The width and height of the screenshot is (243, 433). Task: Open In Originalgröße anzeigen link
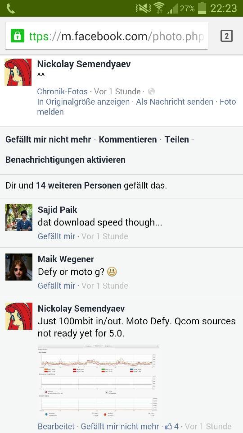pos(83,102)
